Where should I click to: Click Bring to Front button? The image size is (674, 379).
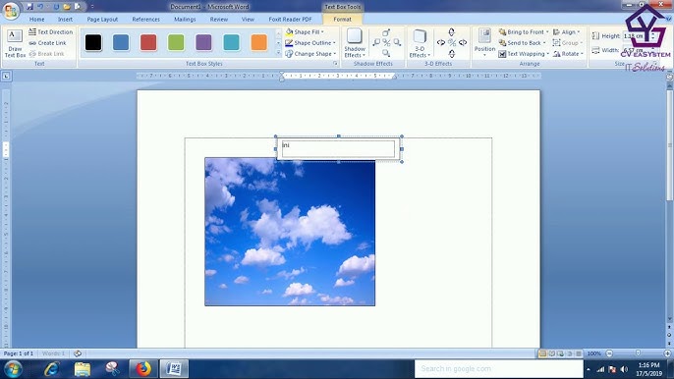pyautogui.click(x=522, y=31)
